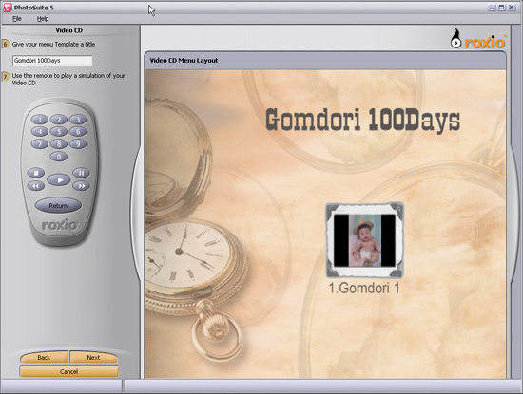The width and height of the screenshot is (523, 394).
Task: Click the Roxio logo in the header
Action: 478,39
